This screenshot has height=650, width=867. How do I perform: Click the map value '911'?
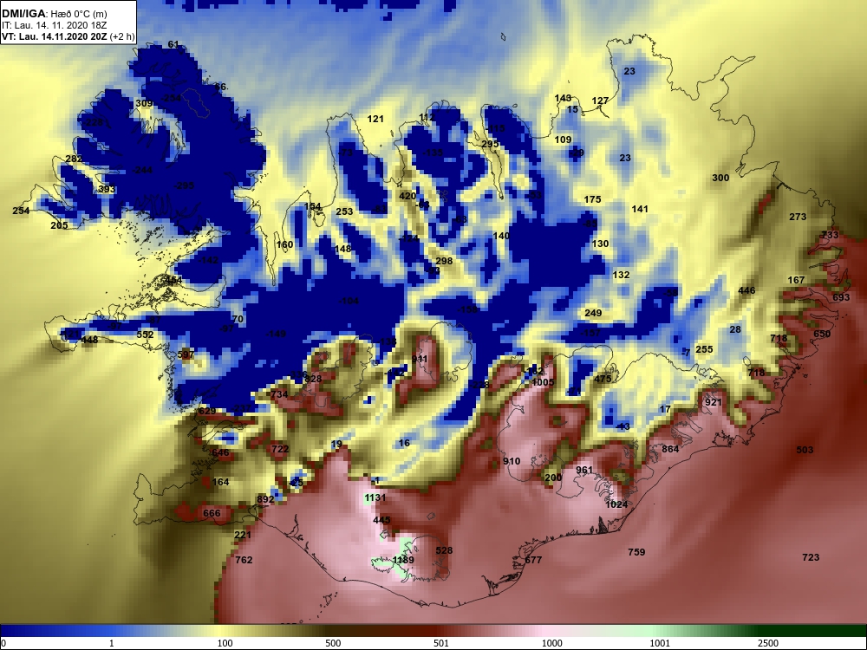coord(420,360)
